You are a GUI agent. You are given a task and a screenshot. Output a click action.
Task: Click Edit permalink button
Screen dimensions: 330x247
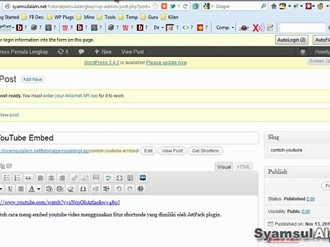click(148, 151)
